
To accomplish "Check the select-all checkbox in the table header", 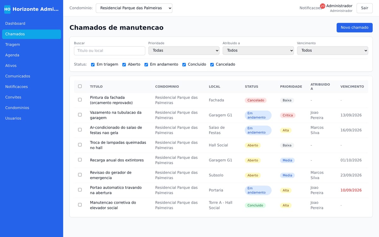I will (80, 86).
